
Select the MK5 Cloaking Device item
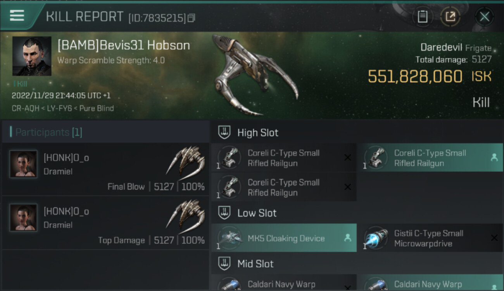point(284,238)
